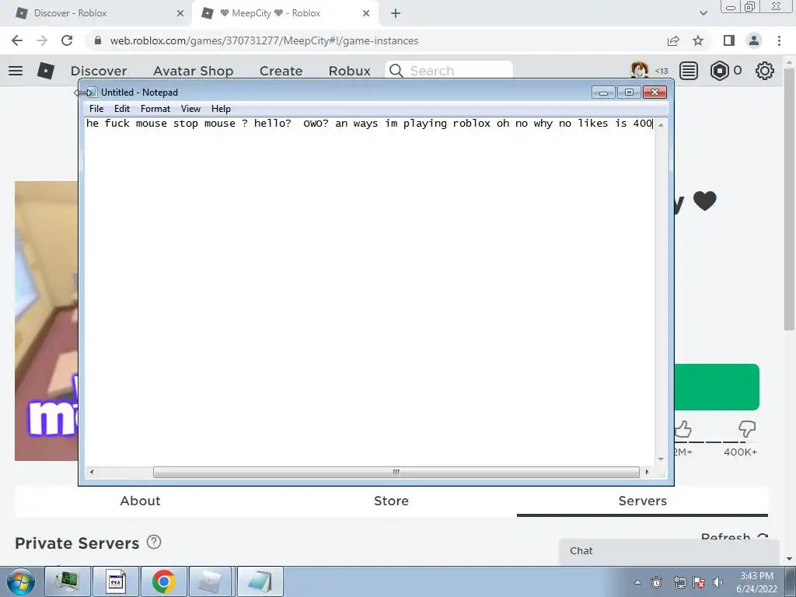
Task: Click the MeepCity game thumbnail image
Action: click(46, 321)
